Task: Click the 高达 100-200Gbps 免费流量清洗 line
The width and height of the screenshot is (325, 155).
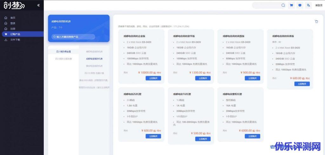Action: (x=191, y=124)
